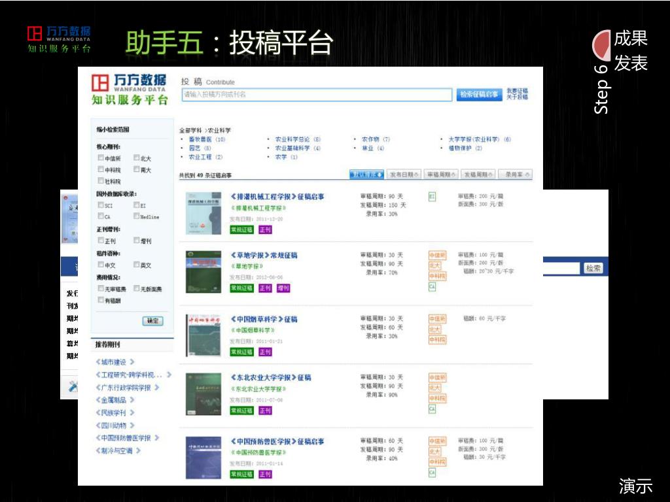Tick the 南大 core journal checkbox
670x502 pixels.
pyautogui.click(x=136, y=169)
